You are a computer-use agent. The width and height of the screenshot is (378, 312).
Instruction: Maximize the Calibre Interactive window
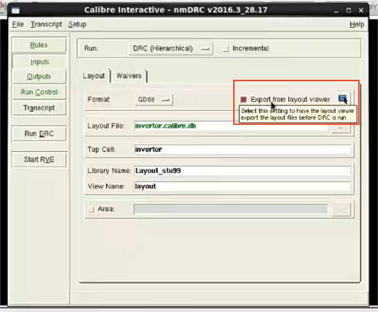pos(349,10)
